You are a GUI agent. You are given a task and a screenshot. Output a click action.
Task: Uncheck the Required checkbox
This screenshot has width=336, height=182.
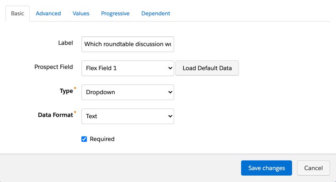pyautogui.click(x=84, y=139)
